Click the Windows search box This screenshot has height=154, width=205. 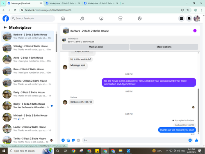[x=30, y=151]
